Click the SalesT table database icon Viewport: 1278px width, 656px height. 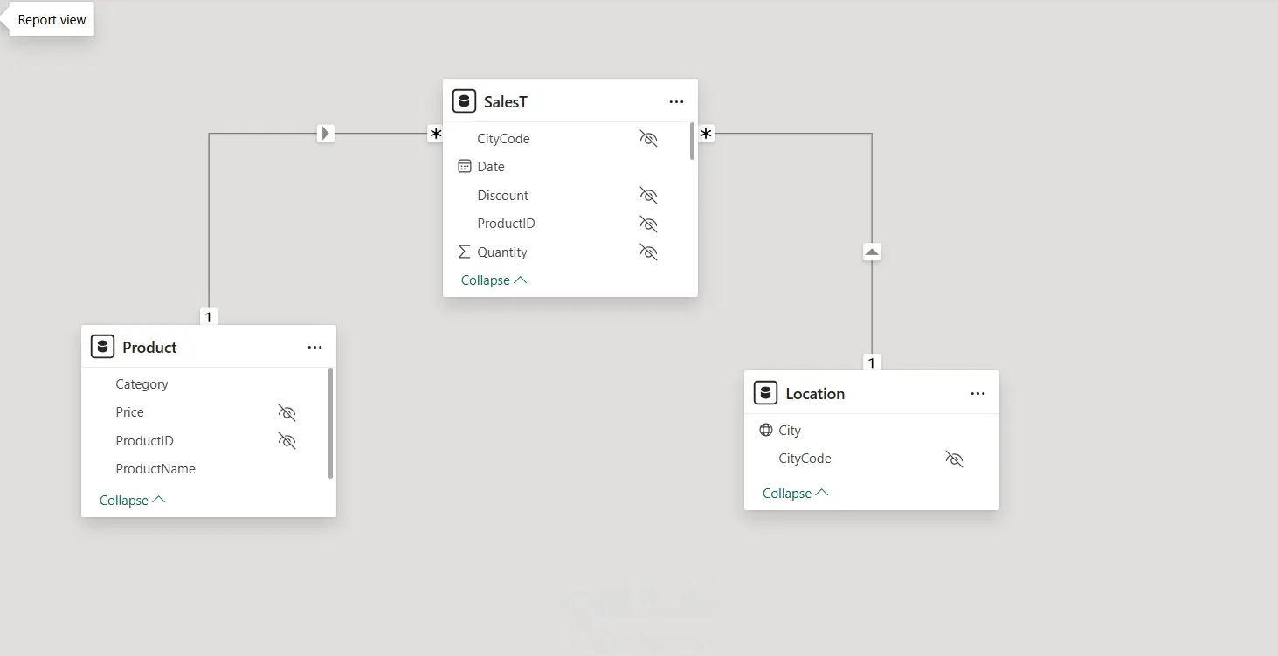[x=464, y=101]
